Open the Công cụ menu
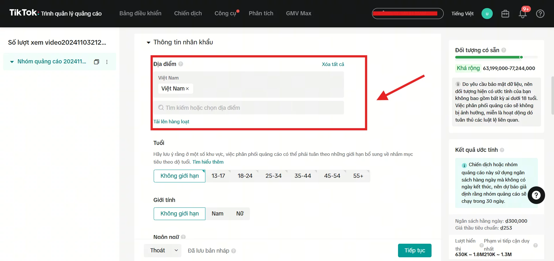 [x=225, y=13]
